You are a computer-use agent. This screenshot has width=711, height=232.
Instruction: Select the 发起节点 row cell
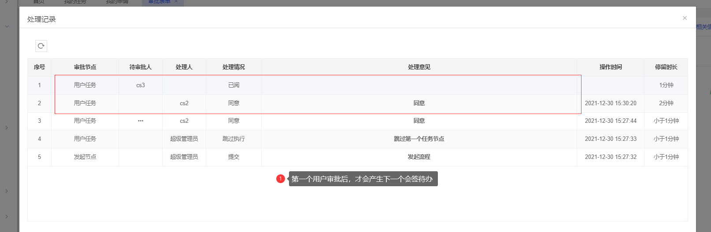tap(85, 157)
